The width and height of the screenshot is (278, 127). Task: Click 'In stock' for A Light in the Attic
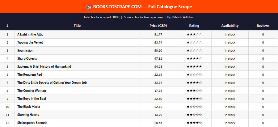click(x=230, y=34)
